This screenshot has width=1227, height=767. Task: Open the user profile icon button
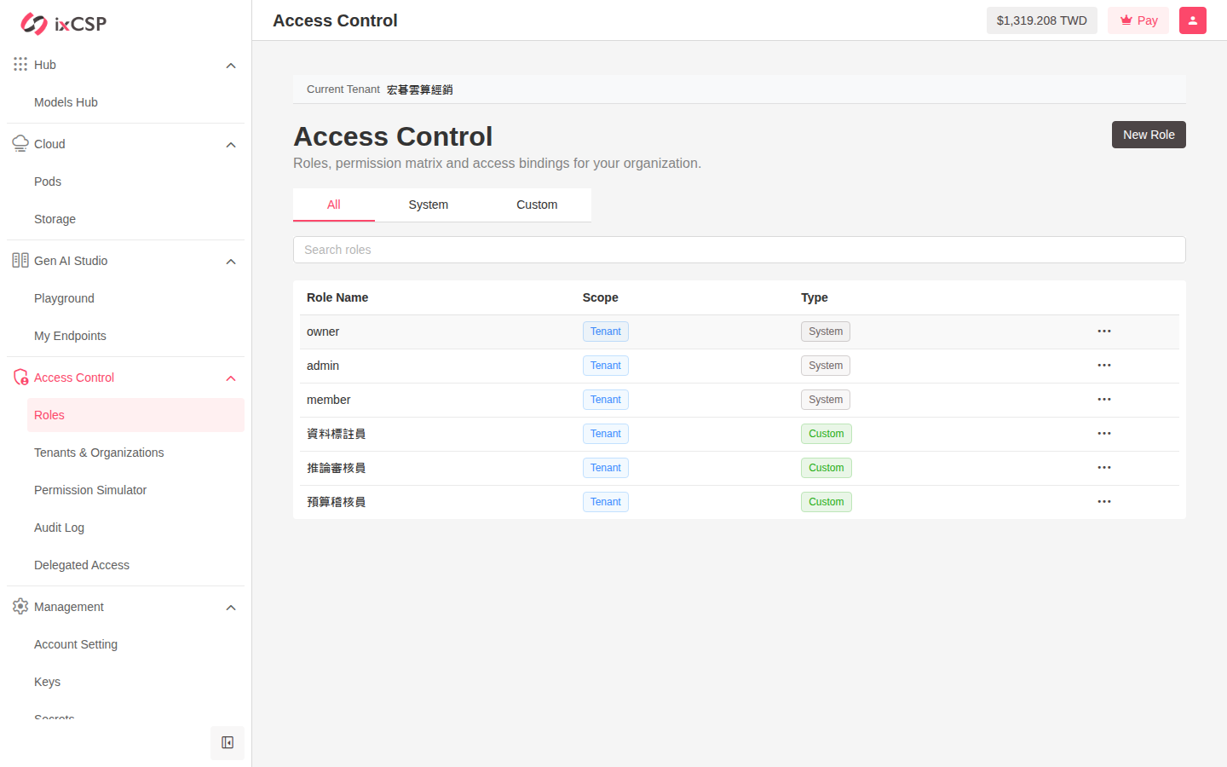tap(1193, 20)
